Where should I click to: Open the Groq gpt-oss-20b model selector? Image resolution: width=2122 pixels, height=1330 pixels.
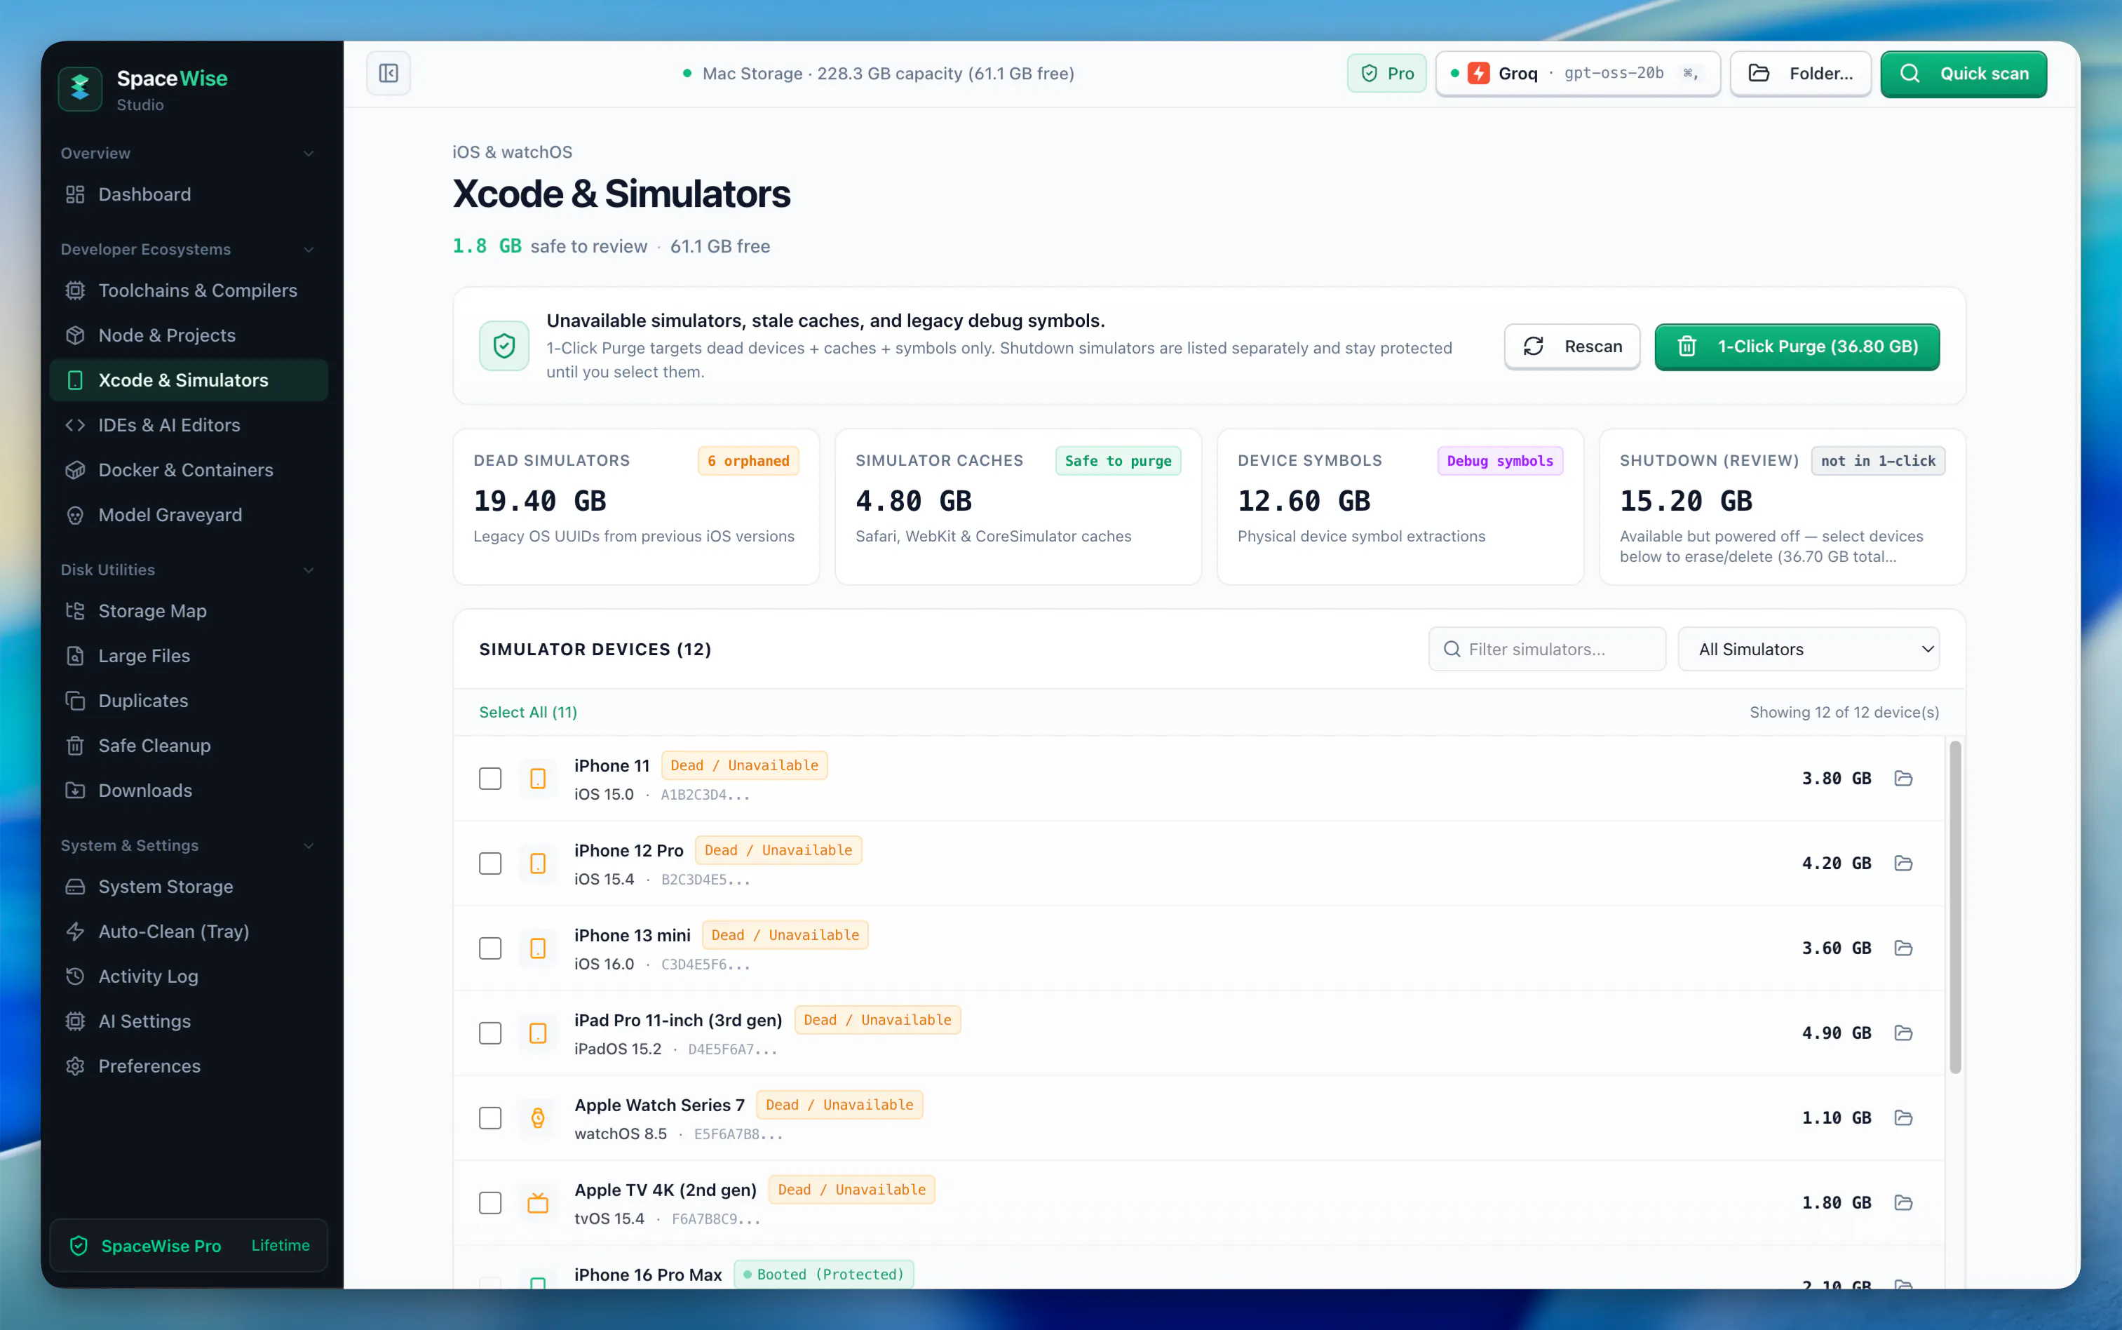[1578, 73]
